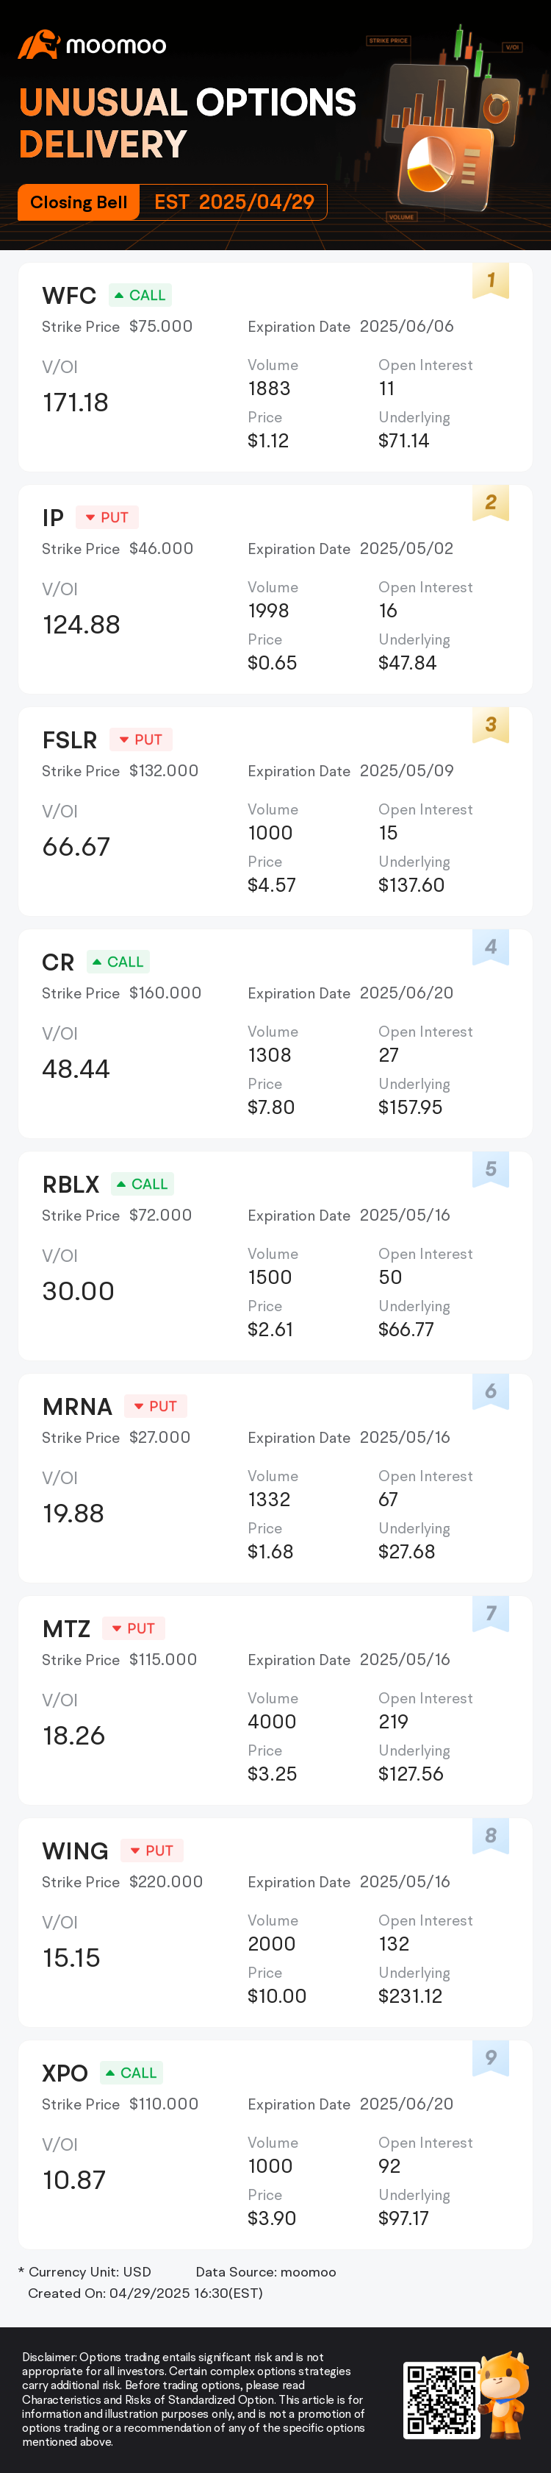Click the rank 9 blue ribbon badge
Image resolution: width=551 pixels, height=2473 pixels.
click(491, 2058)
